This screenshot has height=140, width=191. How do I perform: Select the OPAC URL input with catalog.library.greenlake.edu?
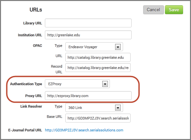[98, 57]
